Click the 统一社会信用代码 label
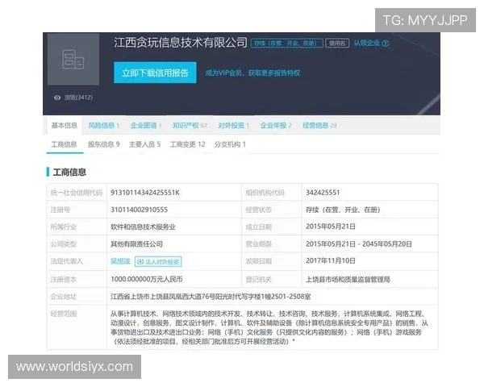Image resolution: width=484 pixels, height=387 pixels. 77,193
